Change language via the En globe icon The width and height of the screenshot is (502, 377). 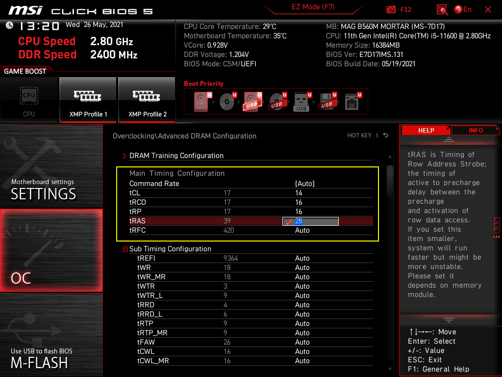[x=463, y=9]
